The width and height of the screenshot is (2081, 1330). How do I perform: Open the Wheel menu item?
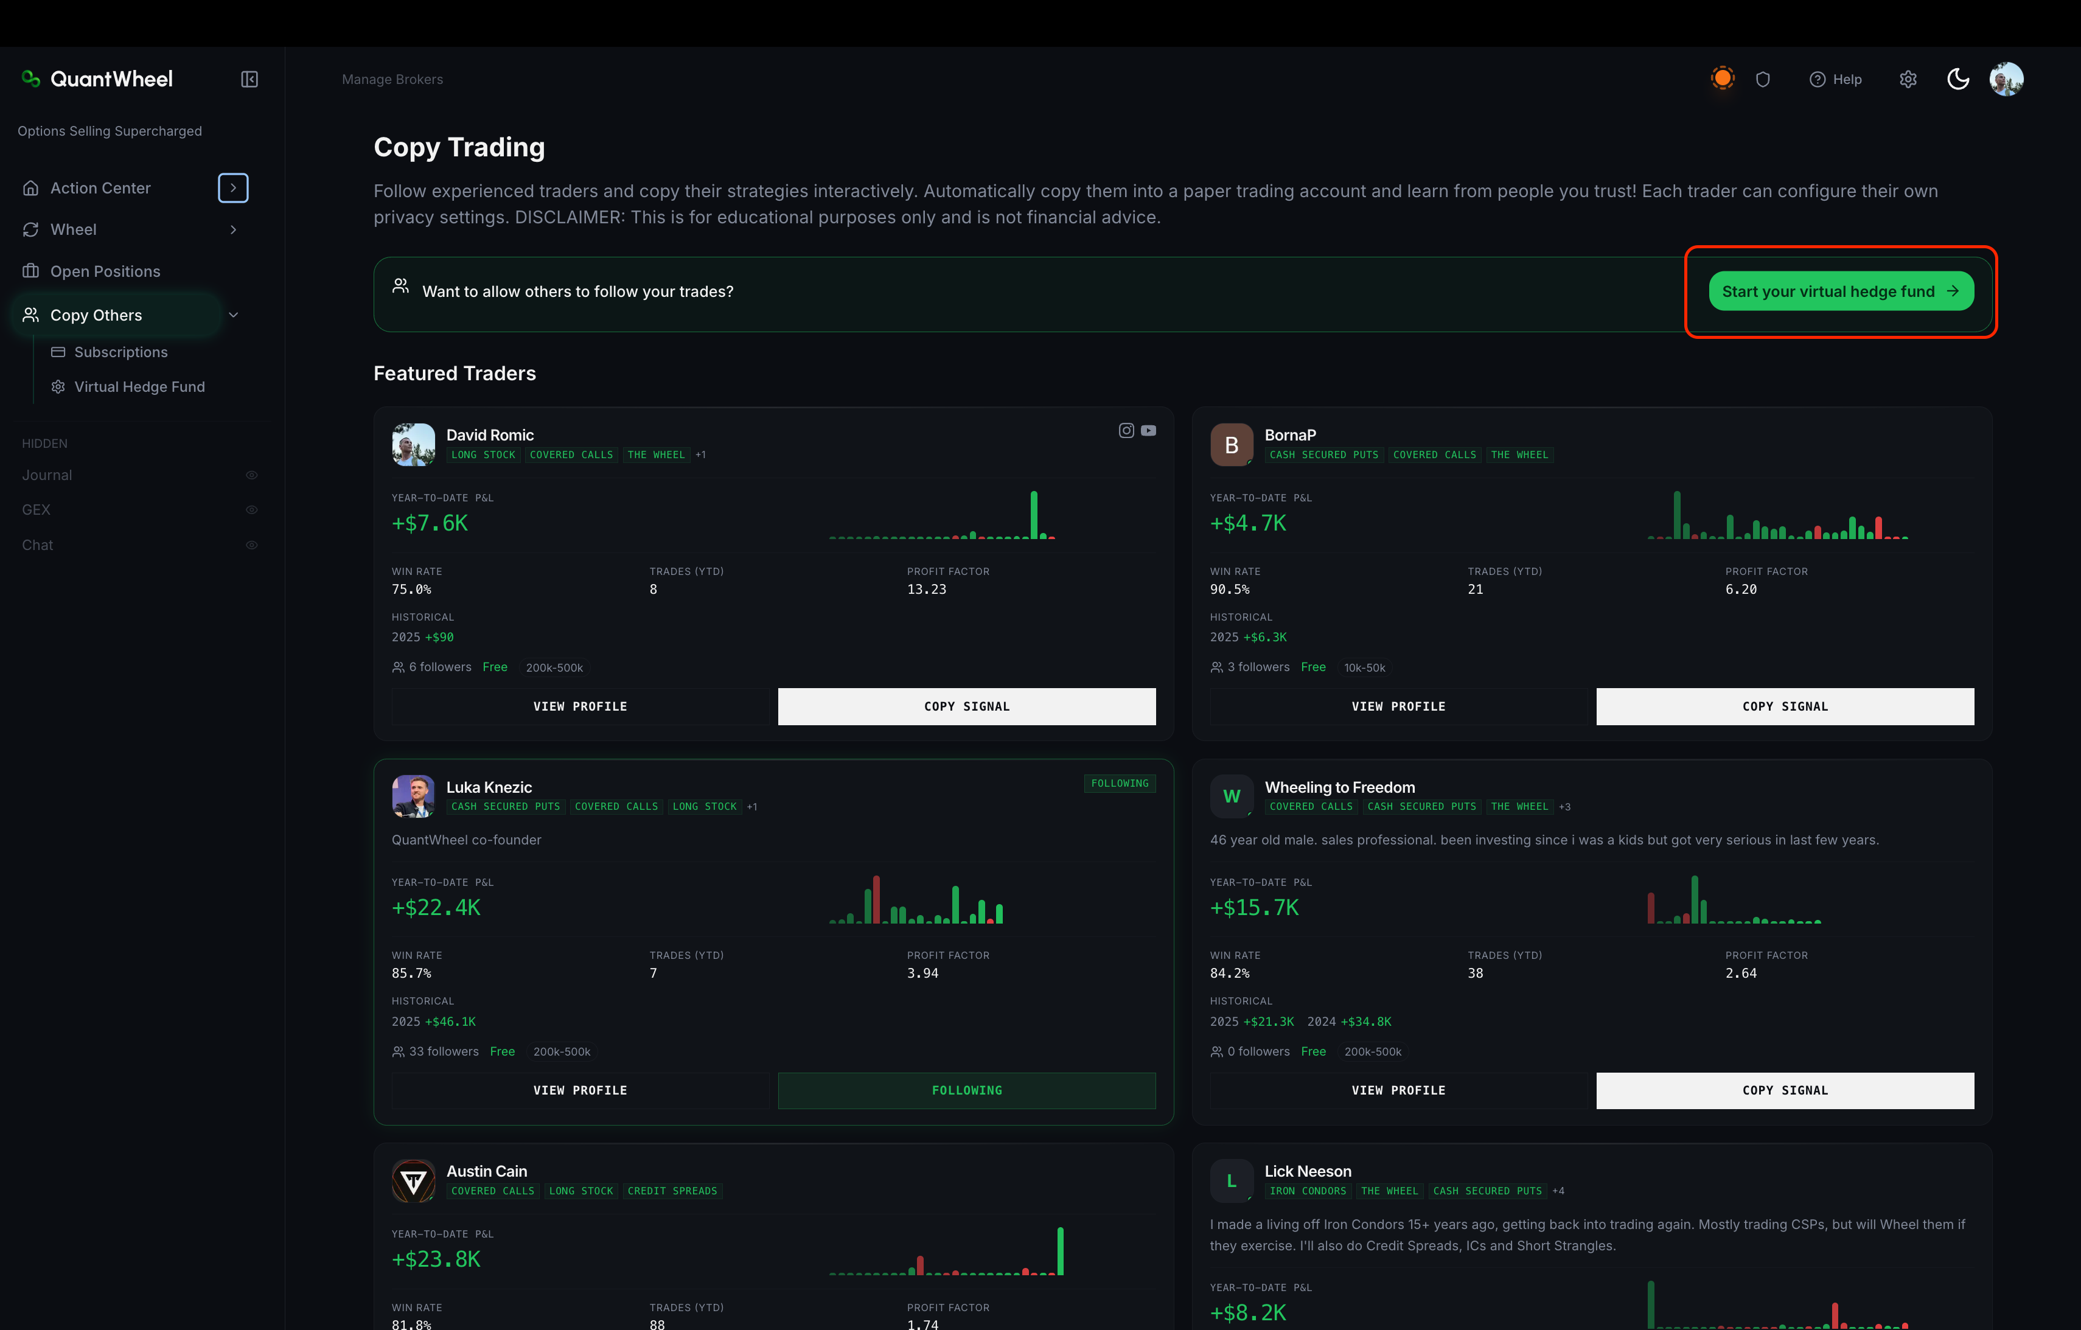(74, 230)
